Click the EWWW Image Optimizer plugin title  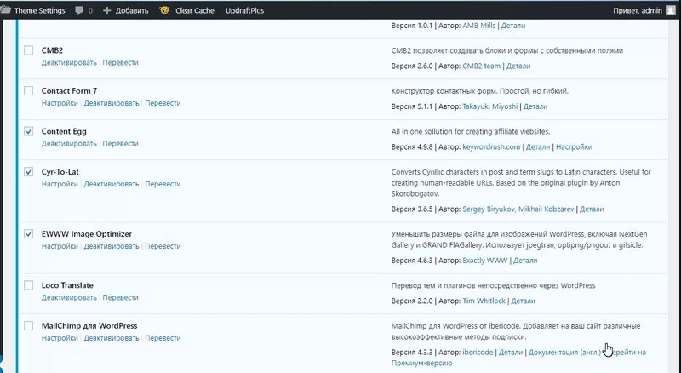[87, 234]
